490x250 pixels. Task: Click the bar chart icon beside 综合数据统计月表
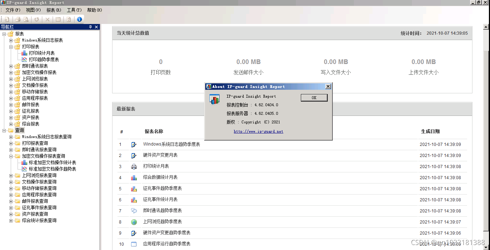134,178
